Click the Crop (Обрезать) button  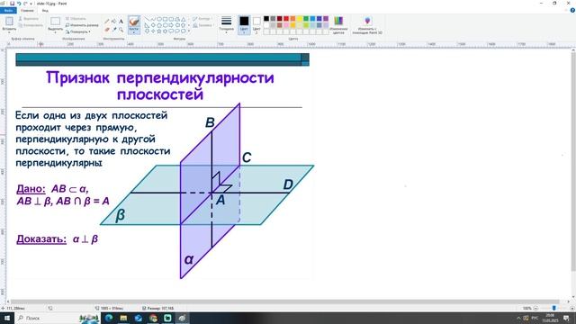coord(76,18)
